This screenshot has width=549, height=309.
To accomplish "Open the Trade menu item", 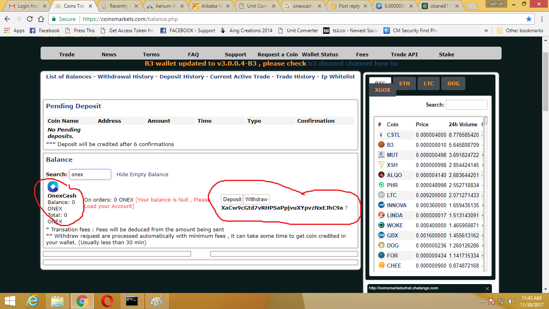I will 67,54.
